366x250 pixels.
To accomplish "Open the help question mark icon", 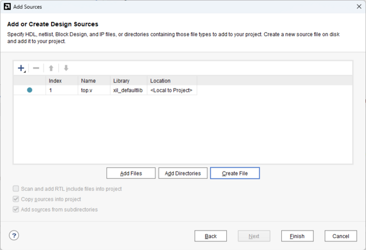I will tap(14, 235).
